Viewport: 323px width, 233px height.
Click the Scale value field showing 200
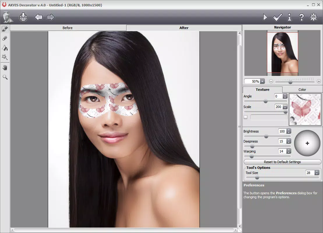point(278,107)
